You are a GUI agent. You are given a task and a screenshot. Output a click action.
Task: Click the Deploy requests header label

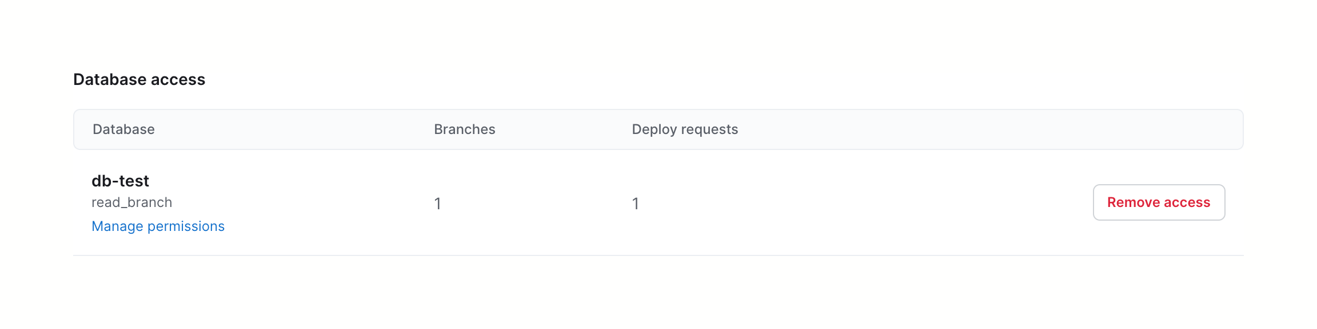(x=684, y=129)
